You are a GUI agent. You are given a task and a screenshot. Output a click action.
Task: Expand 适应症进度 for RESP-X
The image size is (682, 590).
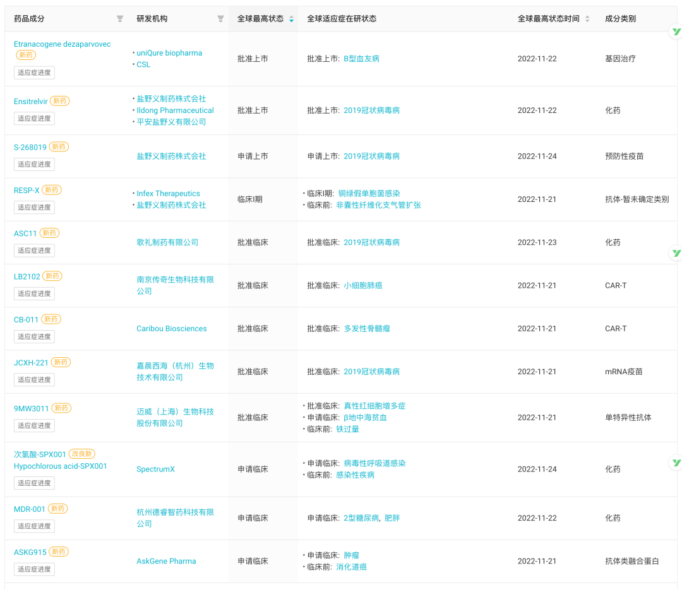pos(34,208)
